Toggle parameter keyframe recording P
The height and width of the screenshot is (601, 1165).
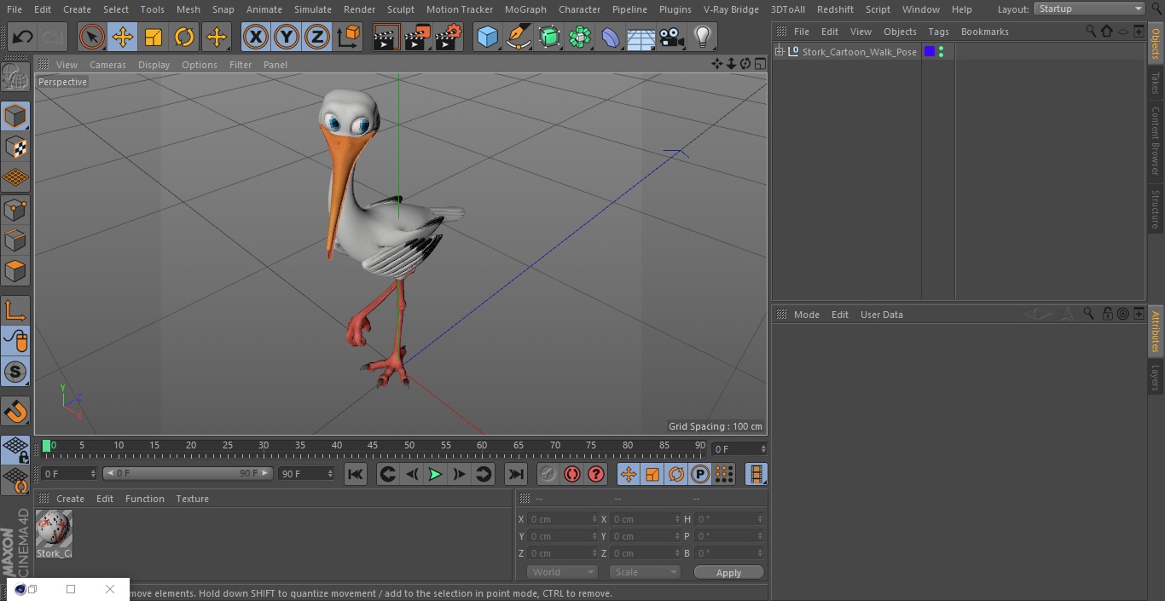point(700,474)
